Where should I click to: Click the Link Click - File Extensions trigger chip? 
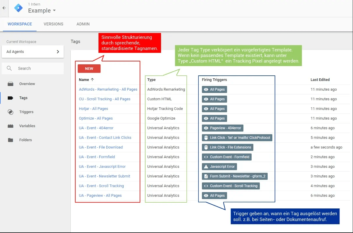[228, 147]
